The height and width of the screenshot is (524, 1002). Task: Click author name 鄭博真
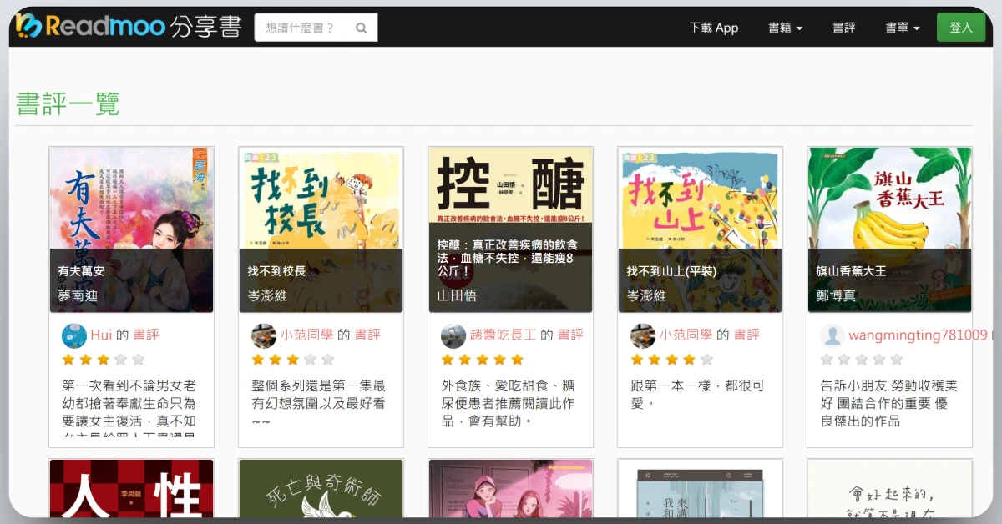coord(836,295)
